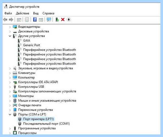The image size is (163, 137).
Task: Click the Видеоадаптеры display adapter icon
Action: click(15, 27)
